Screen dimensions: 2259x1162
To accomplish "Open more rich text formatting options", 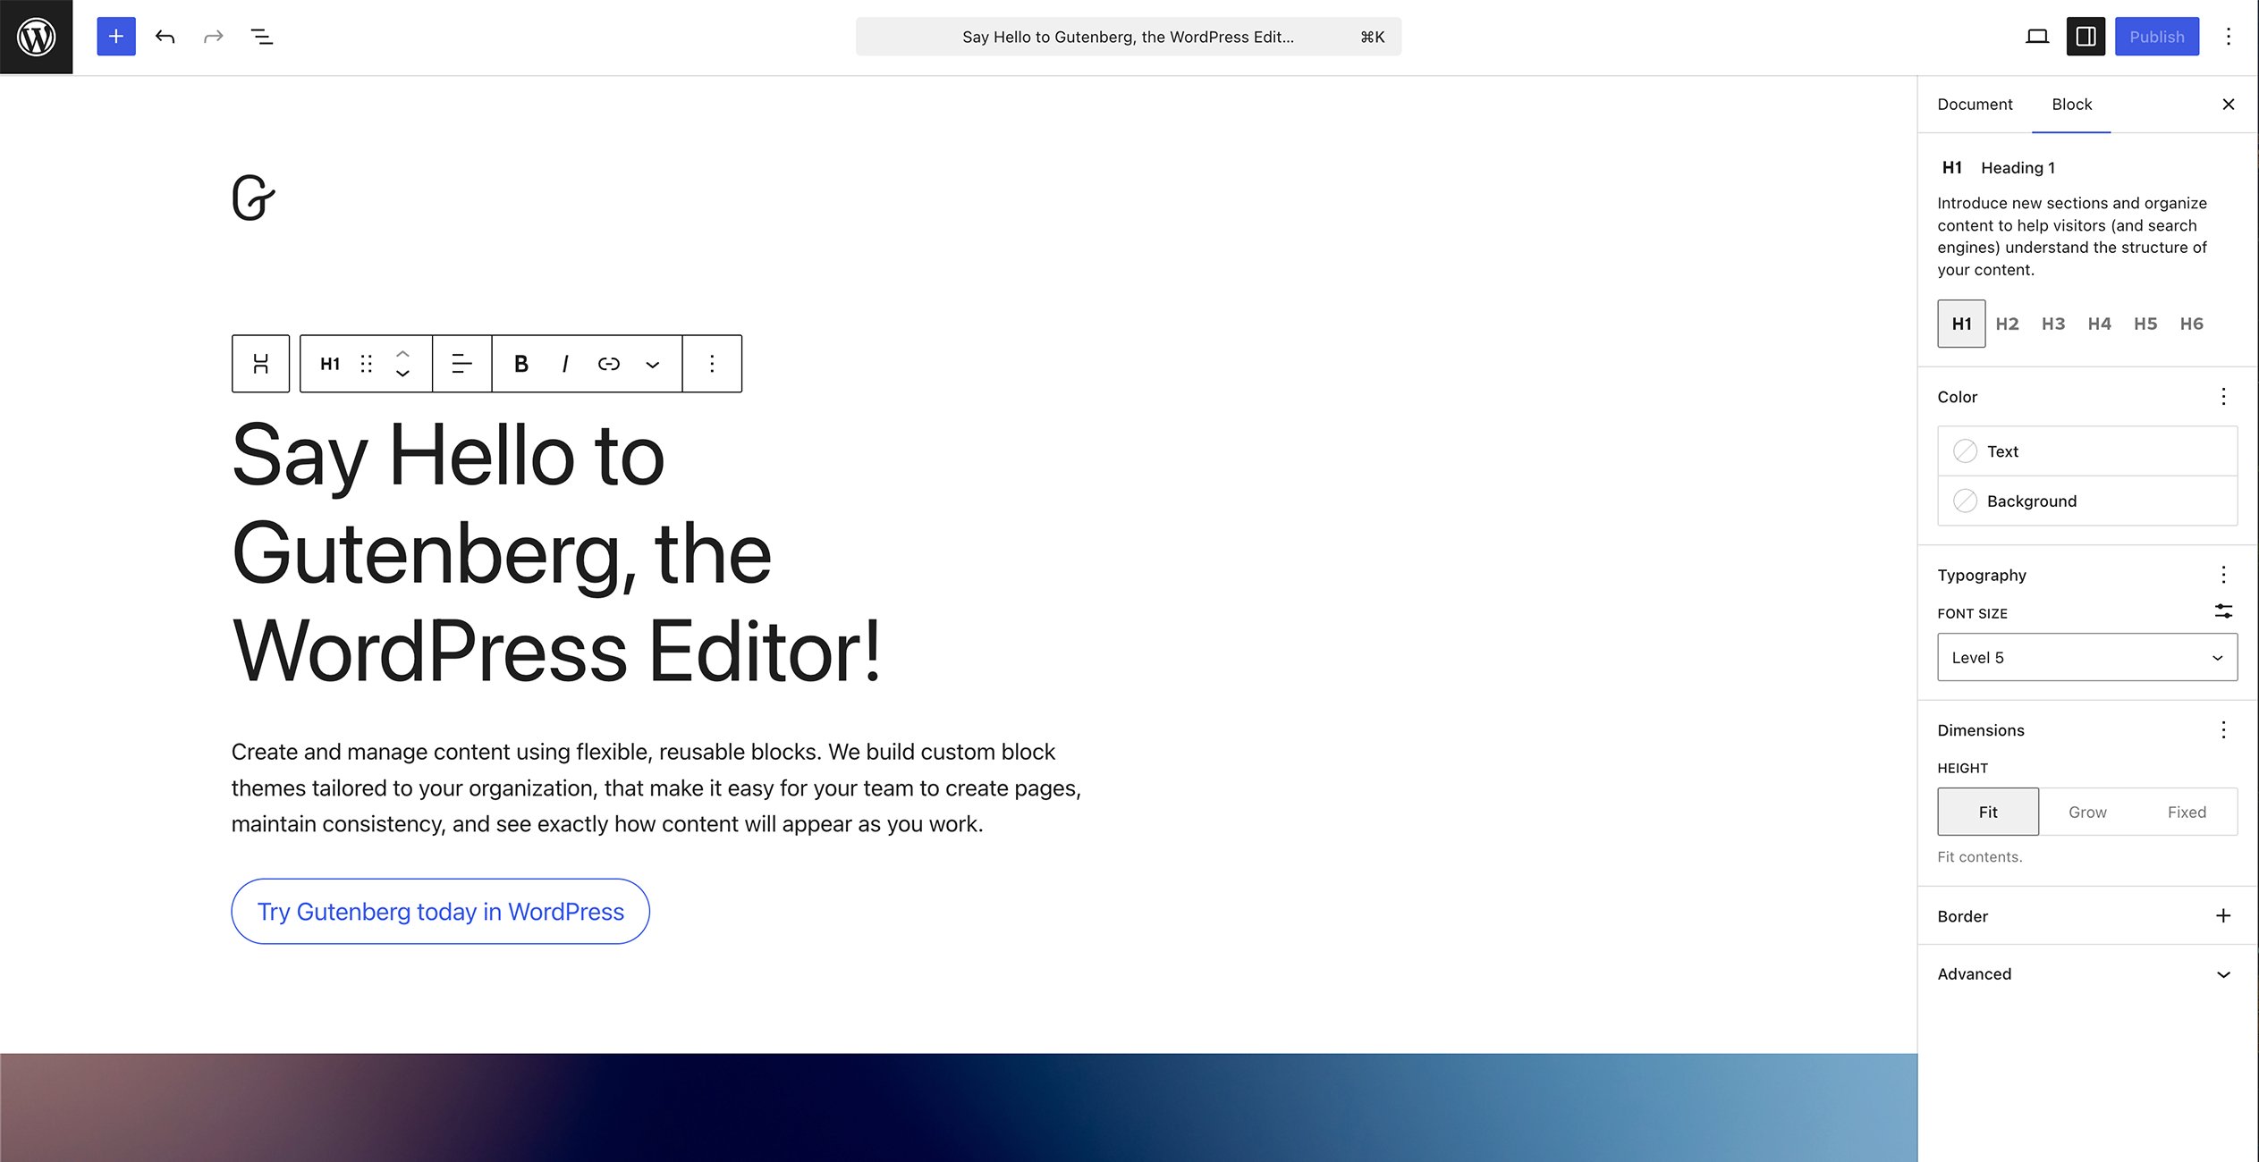I will click(653, 364).
